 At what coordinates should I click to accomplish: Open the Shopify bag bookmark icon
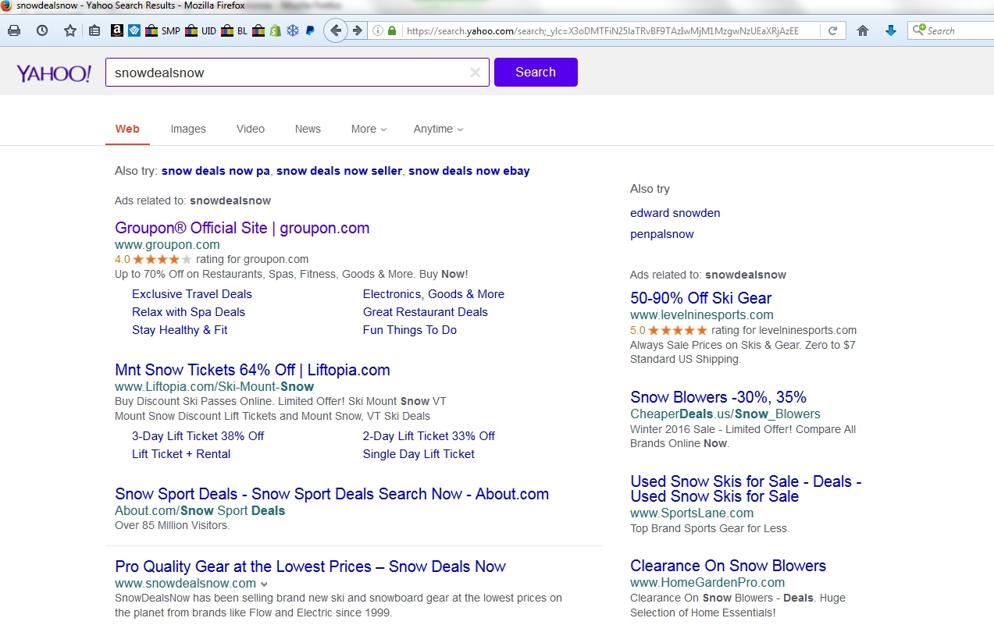pyautogui.click(x=275, y=31)
